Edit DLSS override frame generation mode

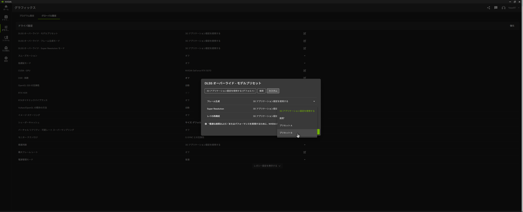[305, 41]
